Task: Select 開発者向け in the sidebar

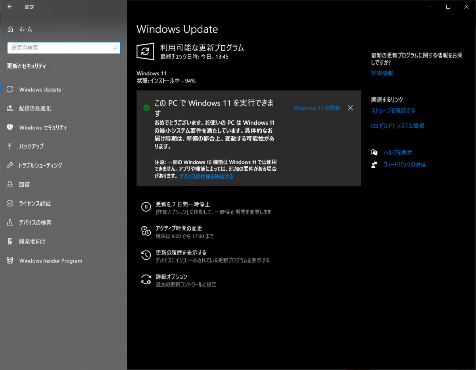Action: click(x=63, y=241)
